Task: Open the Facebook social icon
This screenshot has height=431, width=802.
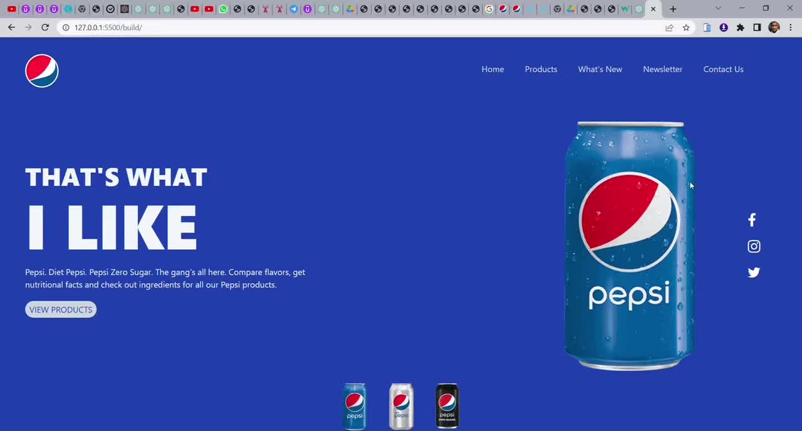Action: pyautogui.click(x=752, y=220)
